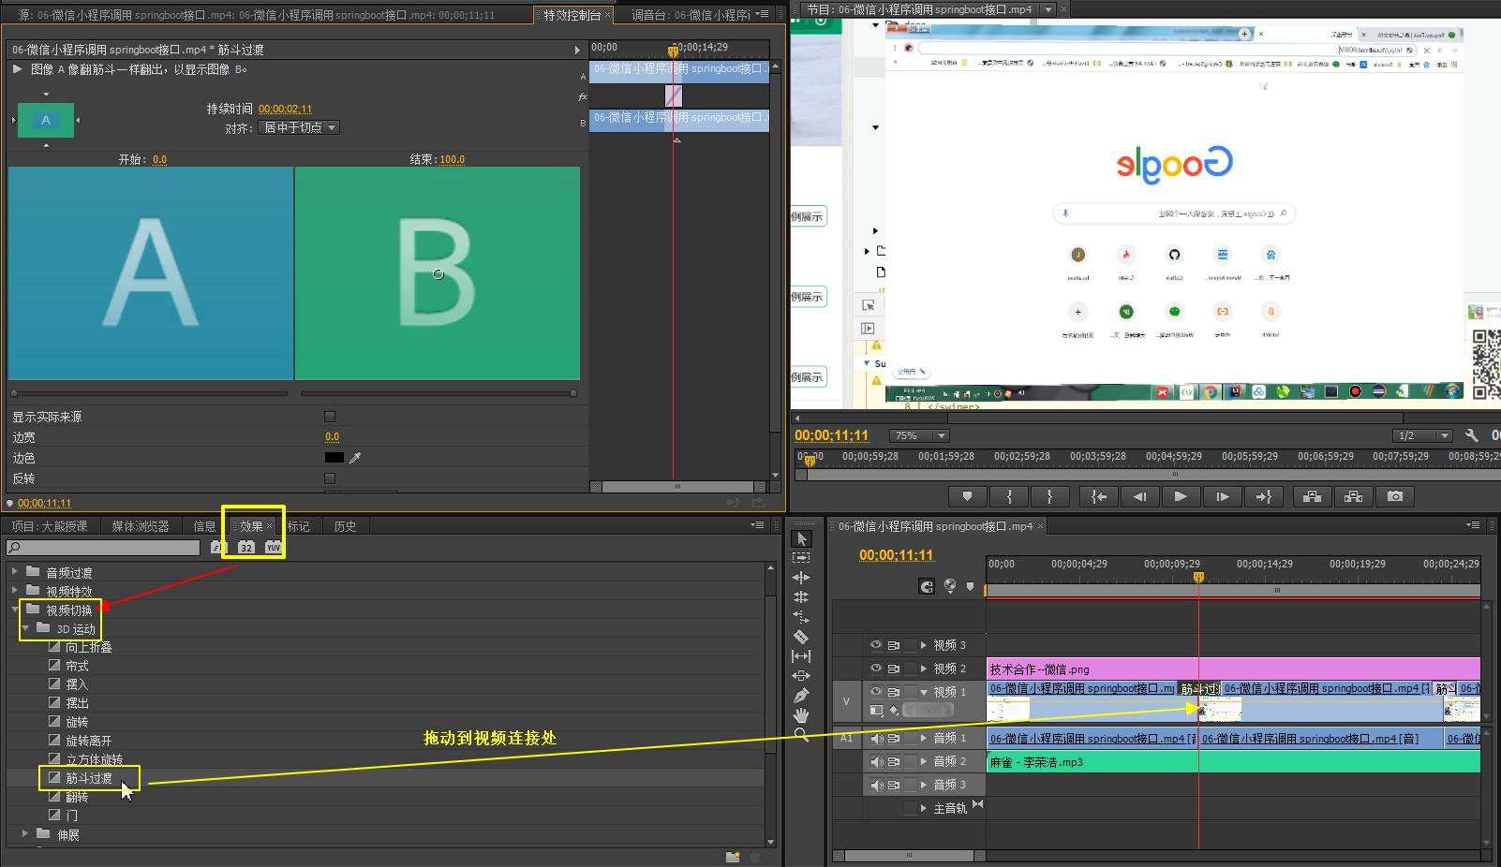
Task: Click the effects search field
Action: coord(103,548)
